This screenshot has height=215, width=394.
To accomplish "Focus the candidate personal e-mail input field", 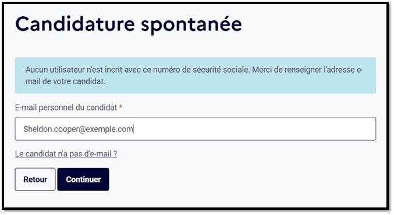I will point(196,128).
